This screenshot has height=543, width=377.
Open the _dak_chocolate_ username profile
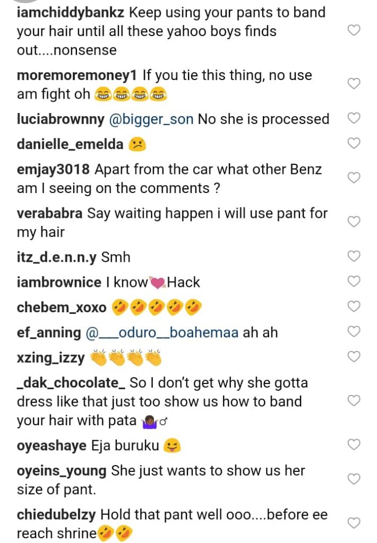pyautogui.click(x=71, y=383)
